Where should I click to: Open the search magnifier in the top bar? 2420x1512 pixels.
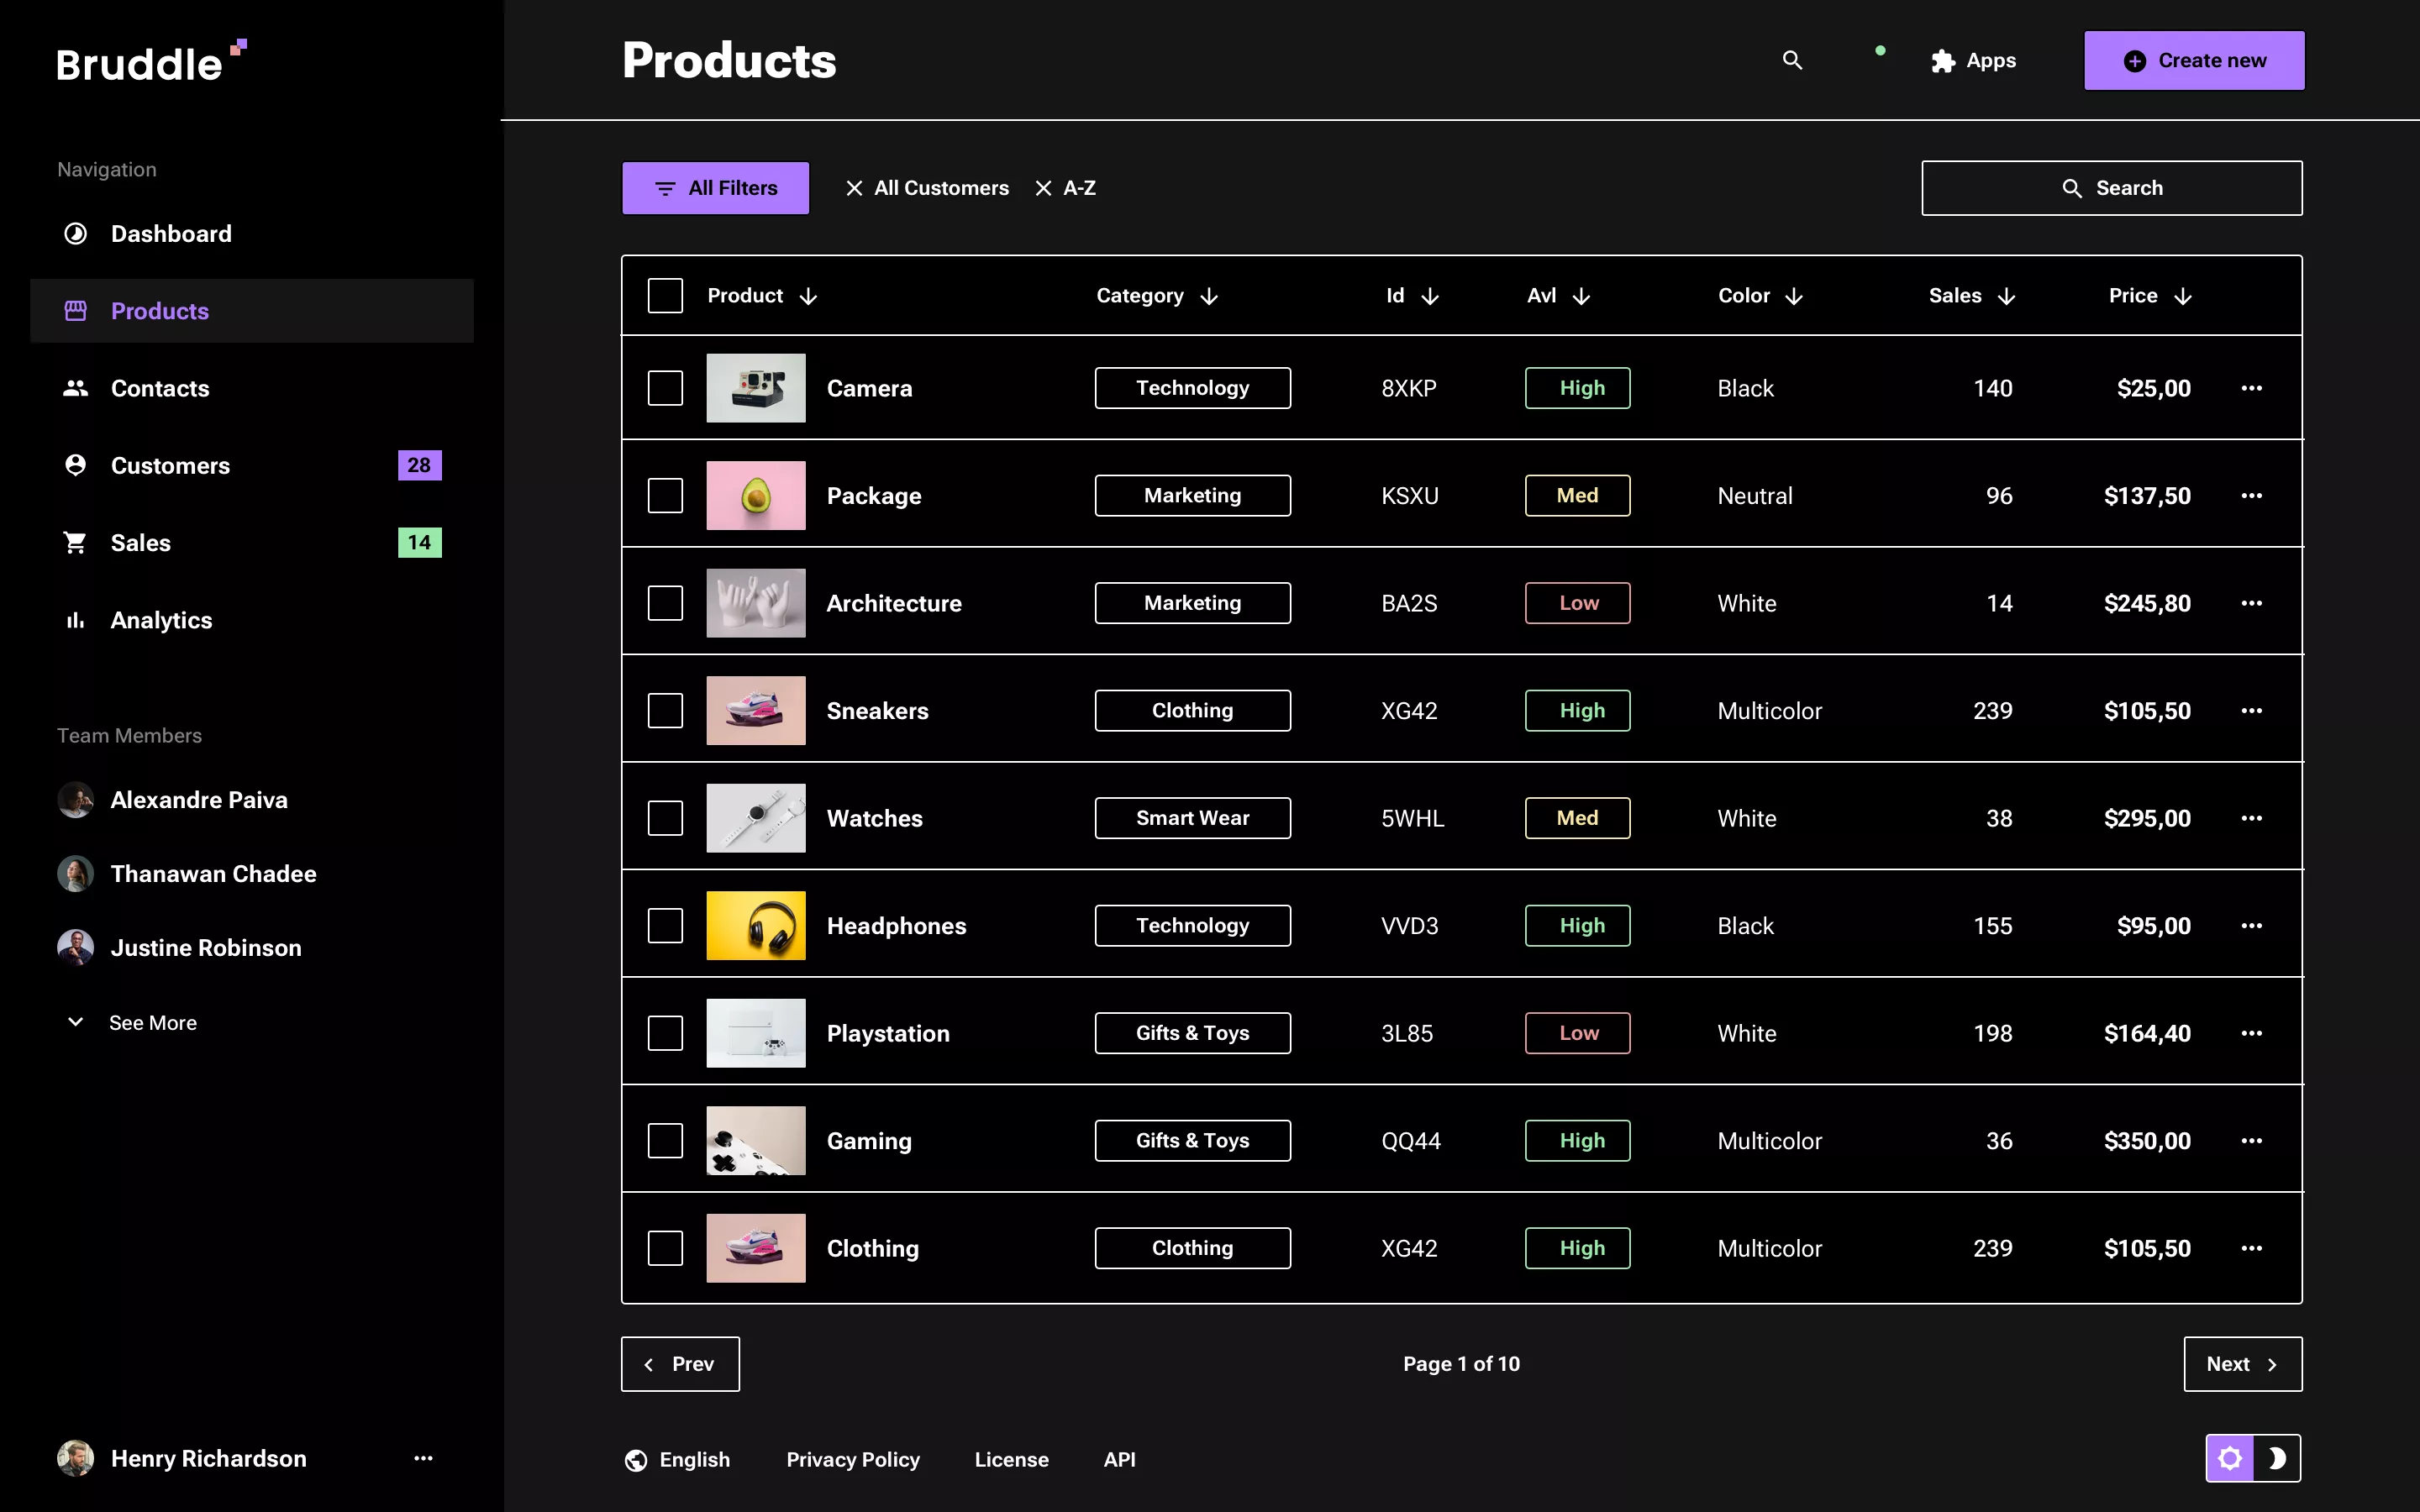click(x=1791, y=60)
